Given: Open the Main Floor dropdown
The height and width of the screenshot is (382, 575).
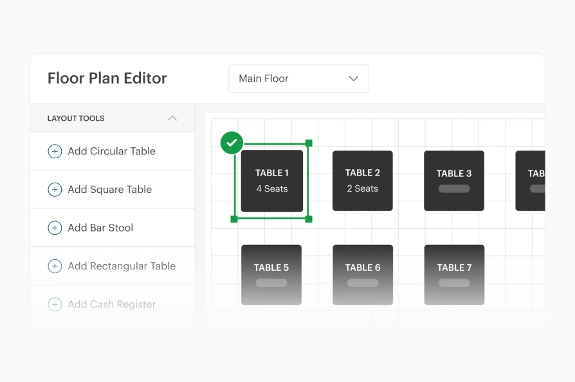Looking at the screenshot, I should click(x=298, y=78).
